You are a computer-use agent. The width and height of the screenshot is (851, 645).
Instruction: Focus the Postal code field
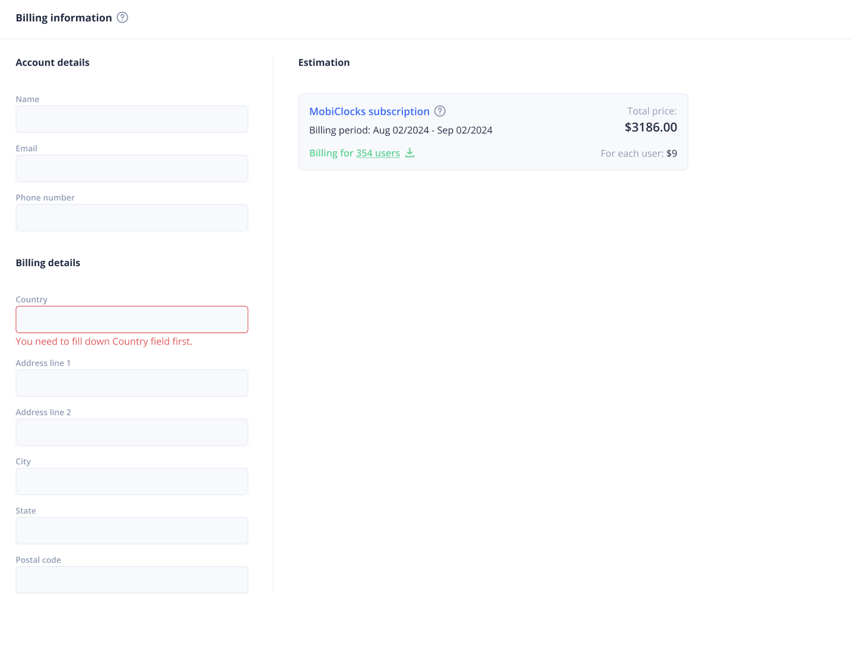click(132, 580)
